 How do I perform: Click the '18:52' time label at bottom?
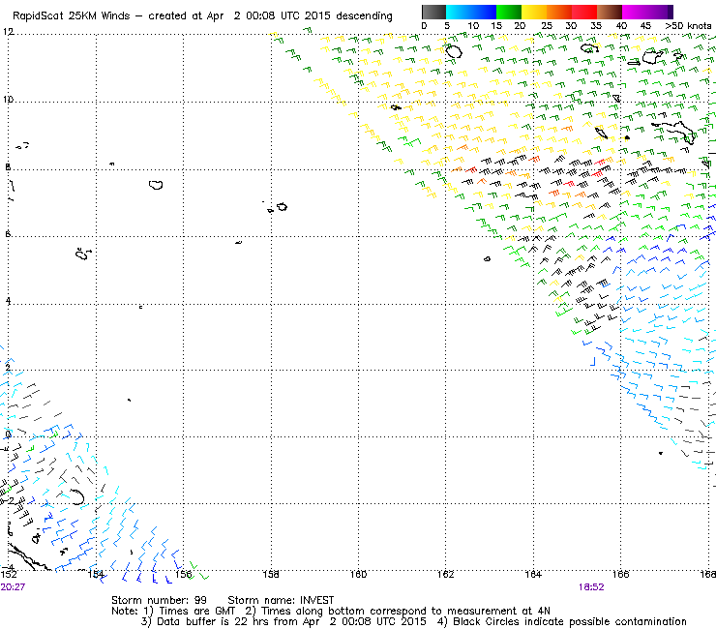(x=591, y=587)
